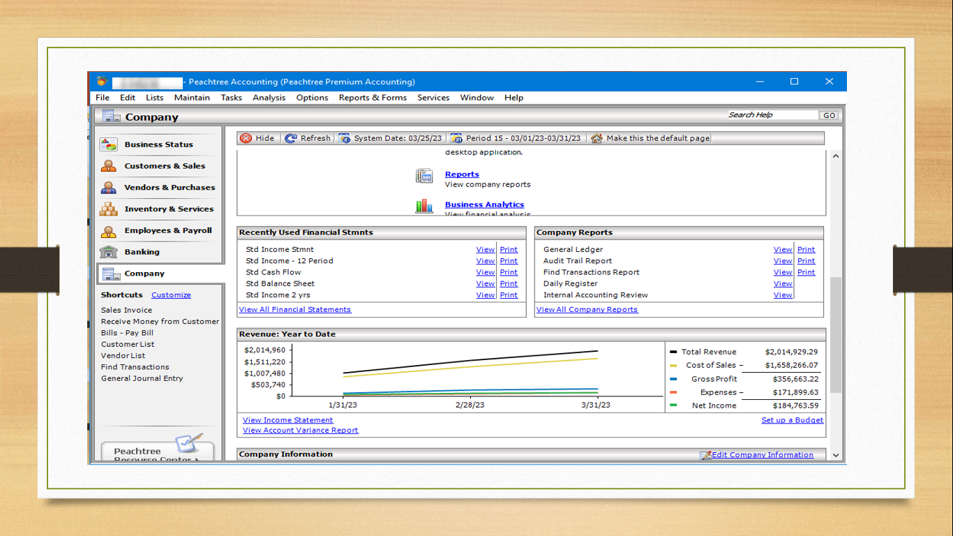
Task: View the General Ledger report
Action: [x=783, y=250]
